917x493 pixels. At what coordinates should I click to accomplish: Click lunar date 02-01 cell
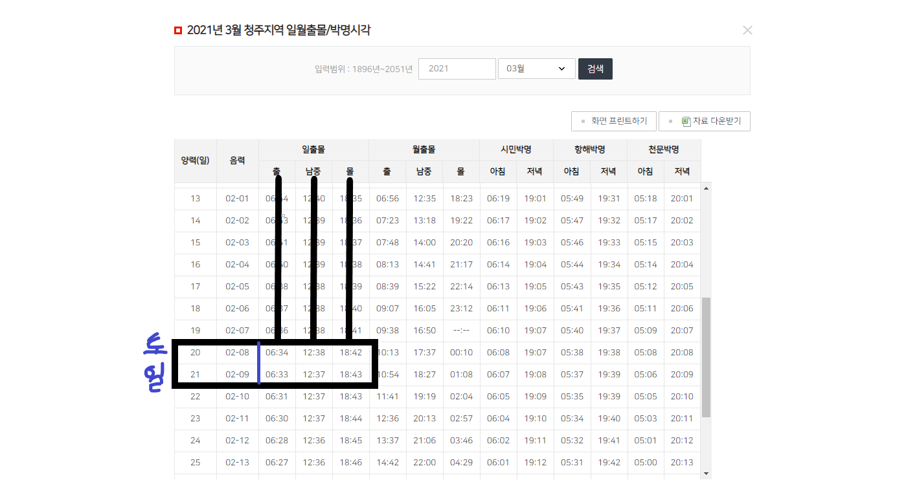[x=238, y=199]
